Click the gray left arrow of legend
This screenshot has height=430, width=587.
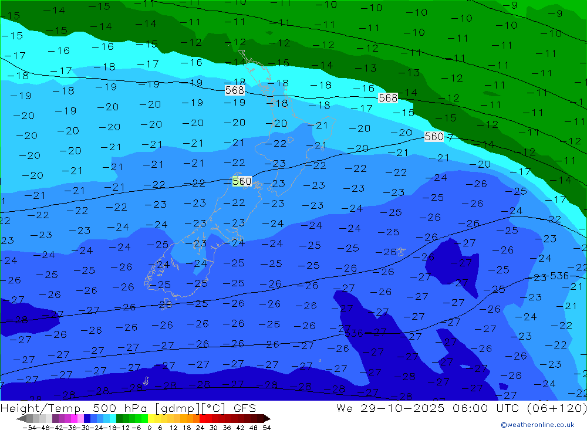[x=21, y=418]
